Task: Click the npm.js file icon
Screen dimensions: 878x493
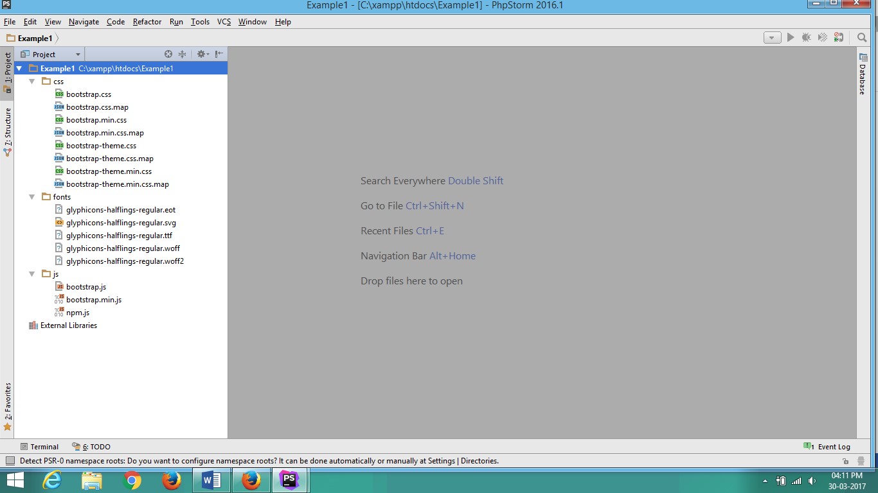Action: (58, 313)
